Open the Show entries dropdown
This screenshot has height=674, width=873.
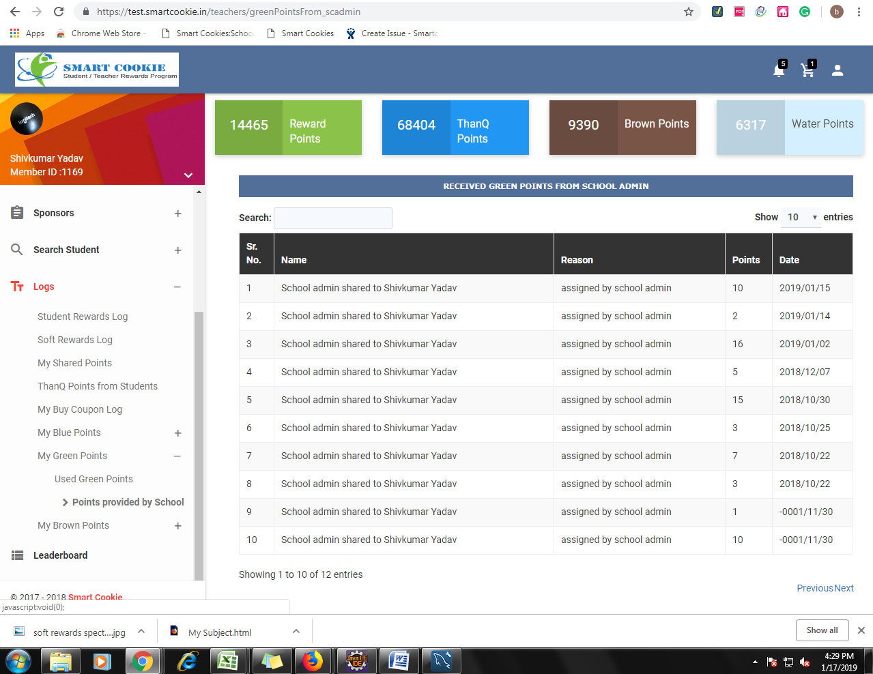point(801,217)
